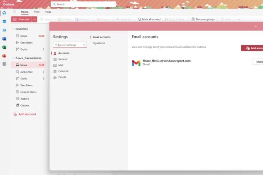Select General settings category
The height and width of the screenshot is (175, 263).
click(x=60, y=59)
